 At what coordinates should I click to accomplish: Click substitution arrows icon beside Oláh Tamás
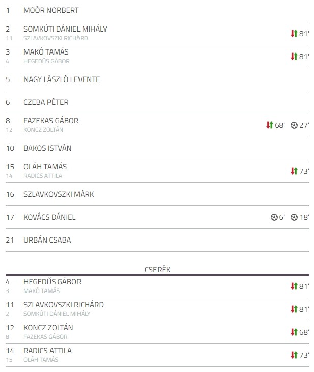click(294, 171)
